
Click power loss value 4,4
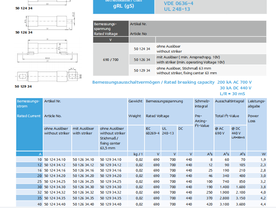coord(263,204)
